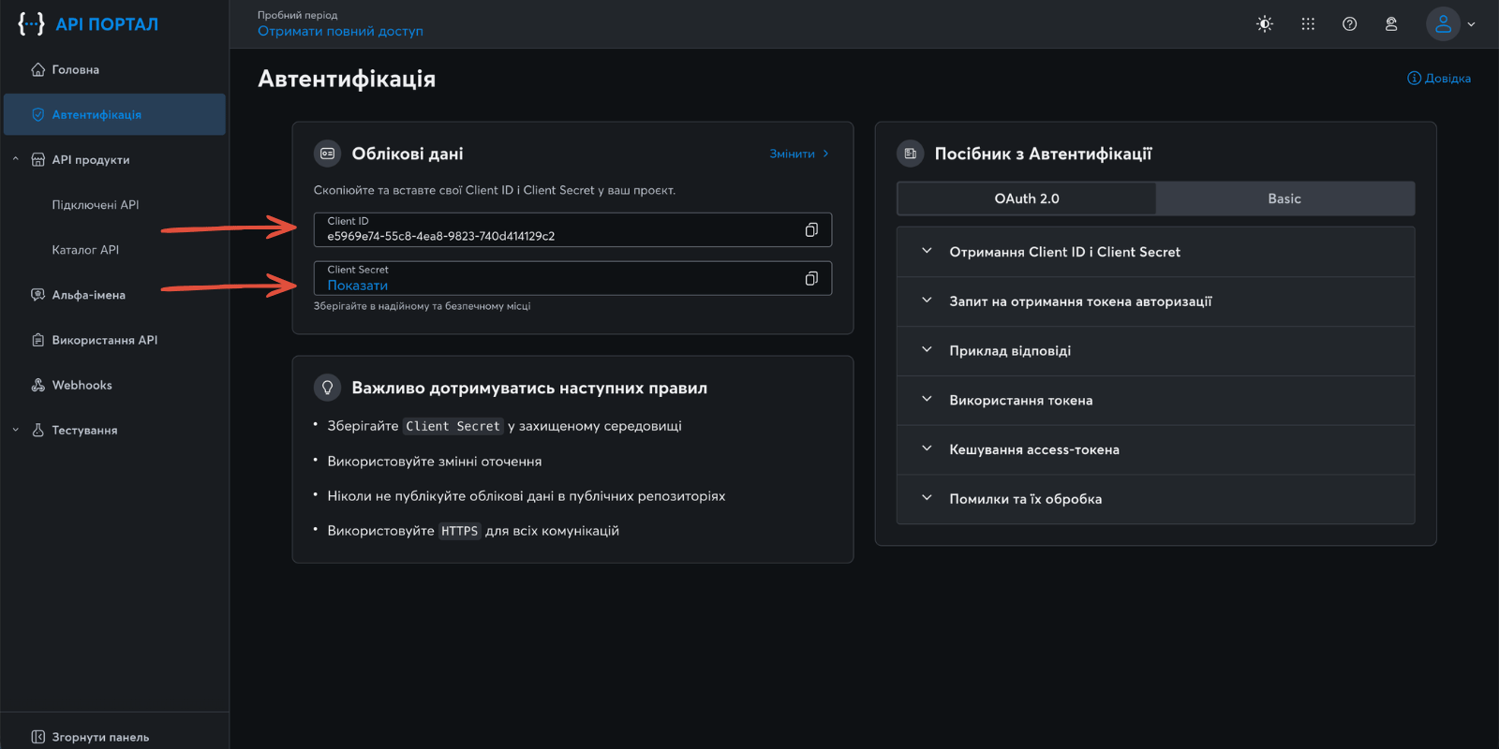Image resolution: width=1499 pixels, height=749 pixels.
Task: Click the Webhooks icon in sidebar
Action: click(x=37, y=385)
